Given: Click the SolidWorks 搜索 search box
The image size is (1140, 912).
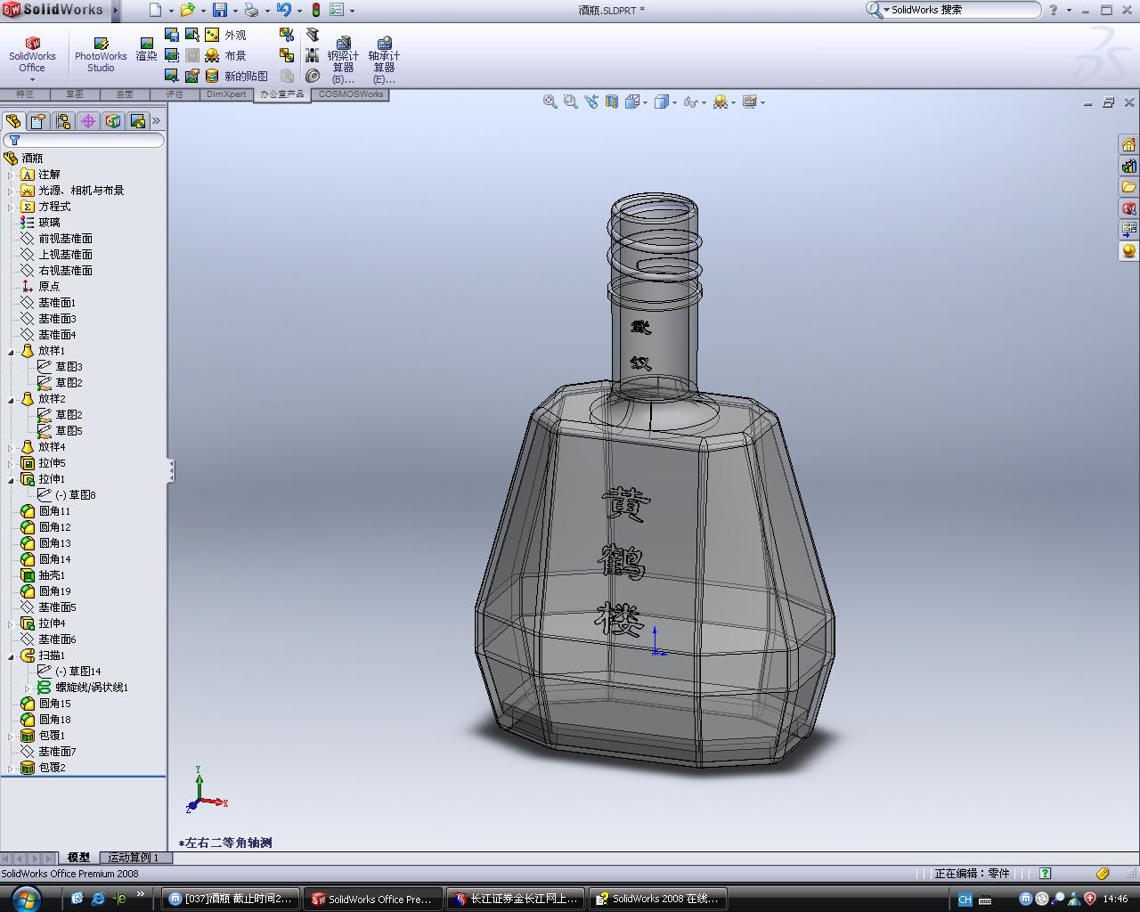Looking at the screenshot, I should click(x=960, y=10).
